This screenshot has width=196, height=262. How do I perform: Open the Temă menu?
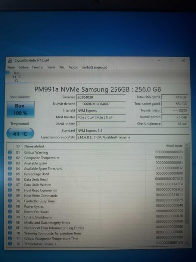(x=51, y=67)
